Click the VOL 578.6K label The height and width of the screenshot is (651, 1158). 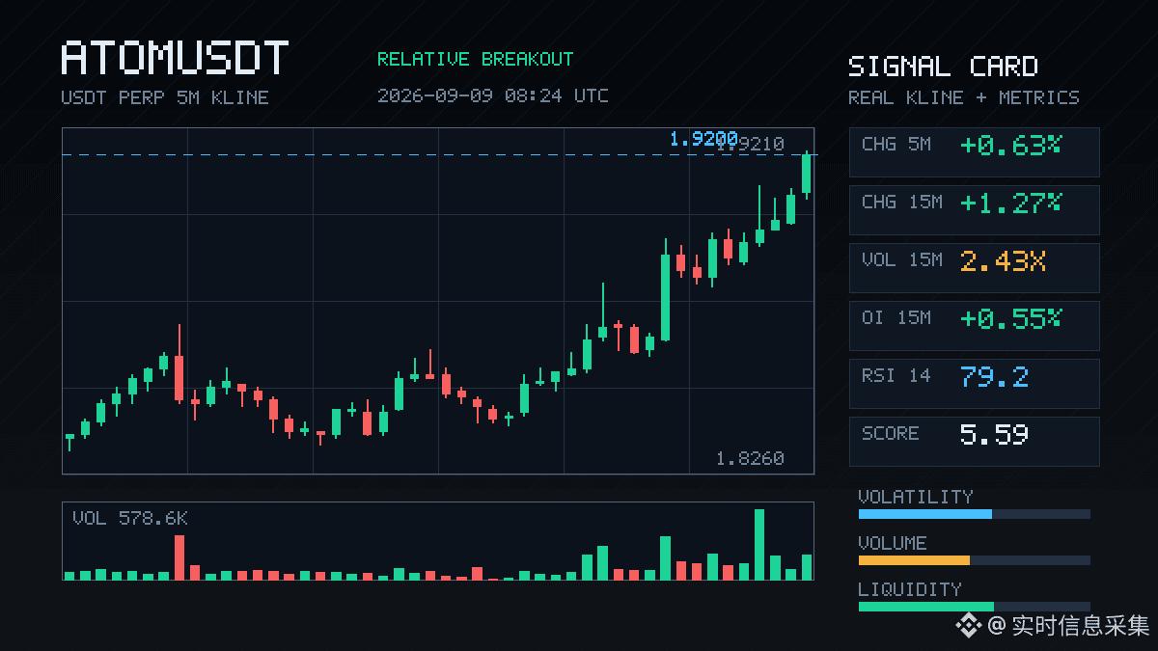pyautogui.click(x=130, y=519)
